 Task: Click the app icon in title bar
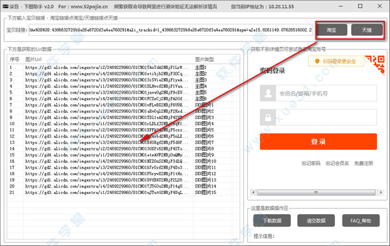(5, 7)
